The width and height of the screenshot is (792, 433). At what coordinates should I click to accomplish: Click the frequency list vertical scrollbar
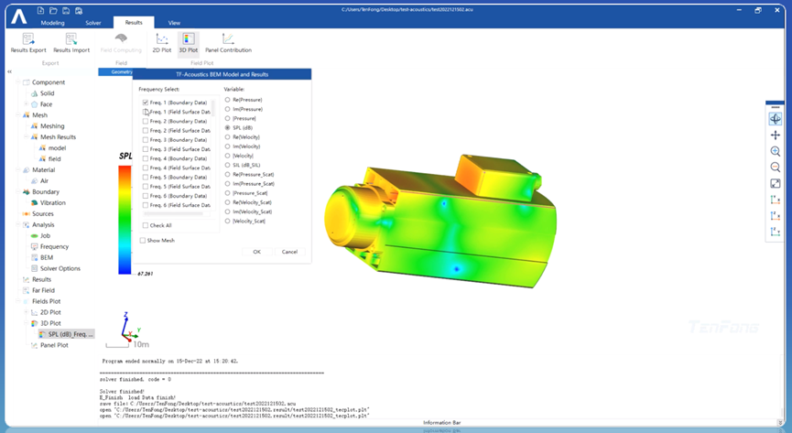(213, 108)
